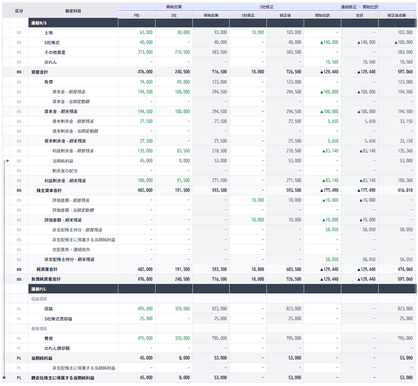This screenshot has height=386, width=418.
Task: Click the 土地 S社修正 value 10,000
Action: pos(257,32)
